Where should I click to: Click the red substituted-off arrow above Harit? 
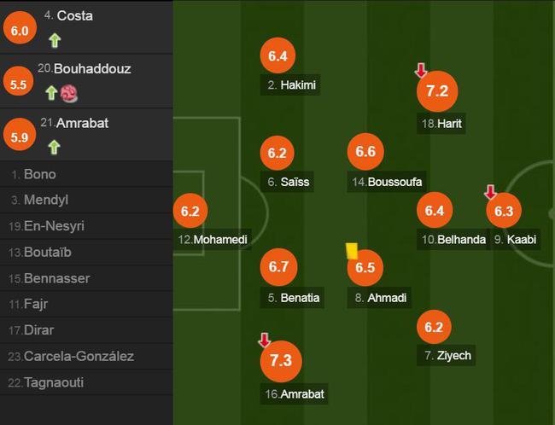pyautogui.click(x=421, y=71)
